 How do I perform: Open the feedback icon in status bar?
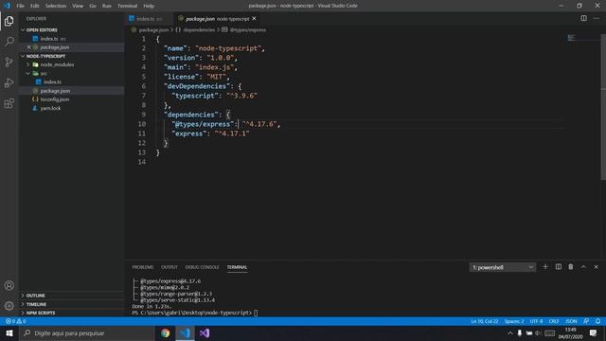pyautogui.click(x=586, y=321)
